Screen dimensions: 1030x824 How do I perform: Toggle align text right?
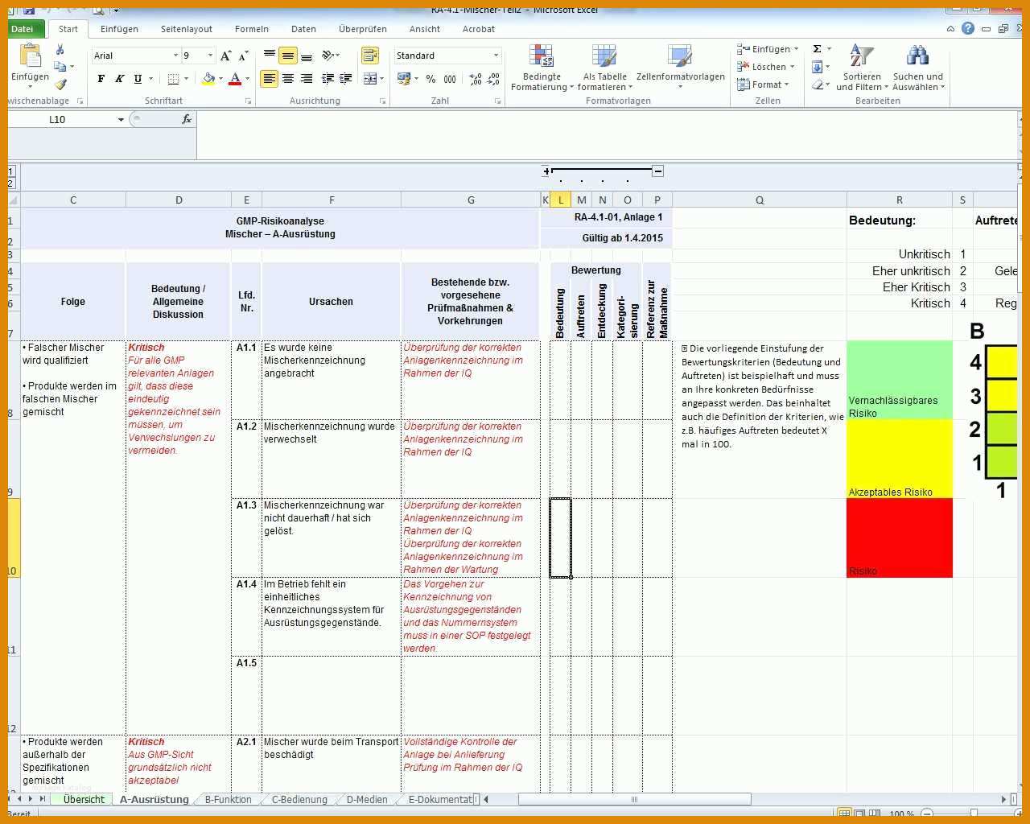(307, 79)
